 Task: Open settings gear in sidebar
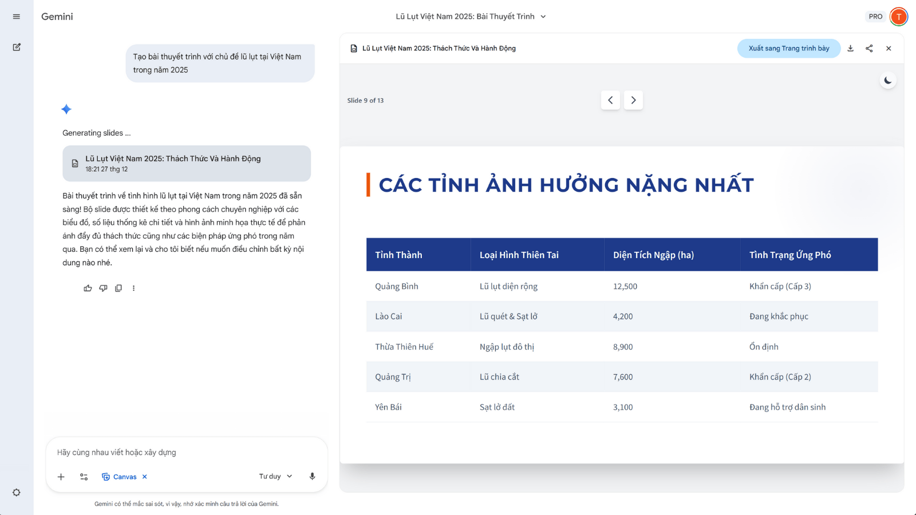17,492
